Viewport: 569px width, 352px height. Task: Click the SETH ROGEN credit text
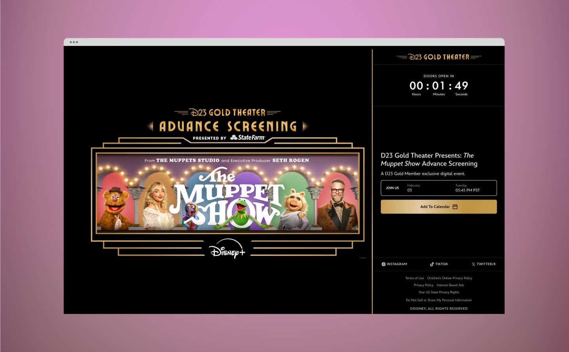pyautogui.click(x=290, y=160)
